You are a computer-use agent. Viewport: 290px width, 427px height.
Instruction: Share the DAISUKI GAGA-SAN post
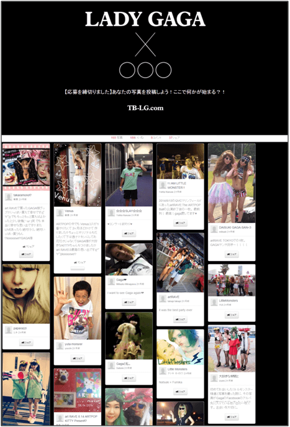pyautogui.click(x=232, y=254)
